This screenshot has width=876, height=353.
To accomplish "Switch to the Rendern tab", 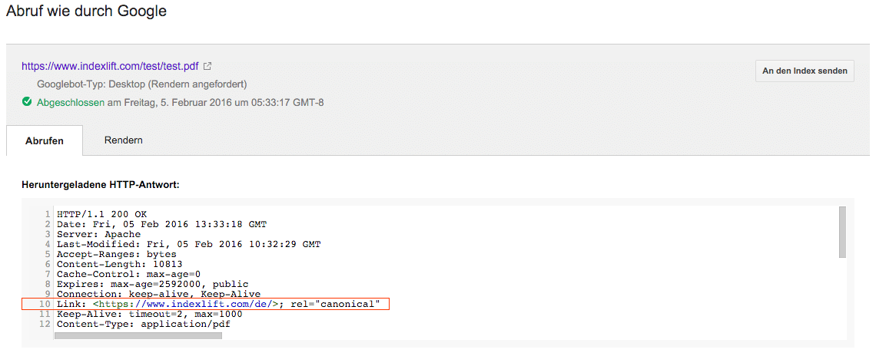I will [x=124, y=140].
